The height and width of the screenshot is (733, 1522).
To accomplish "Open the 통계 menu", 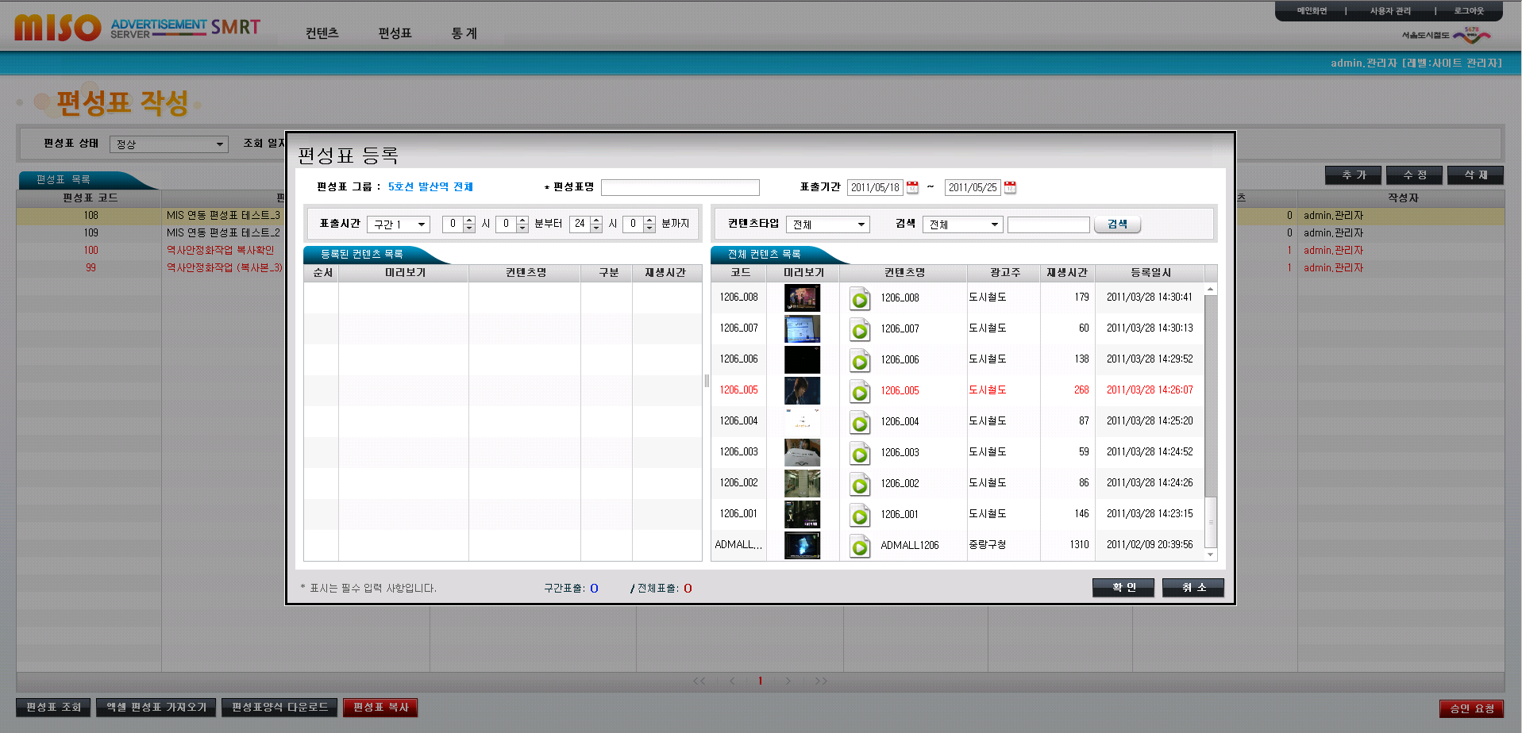I will [464, 33].
